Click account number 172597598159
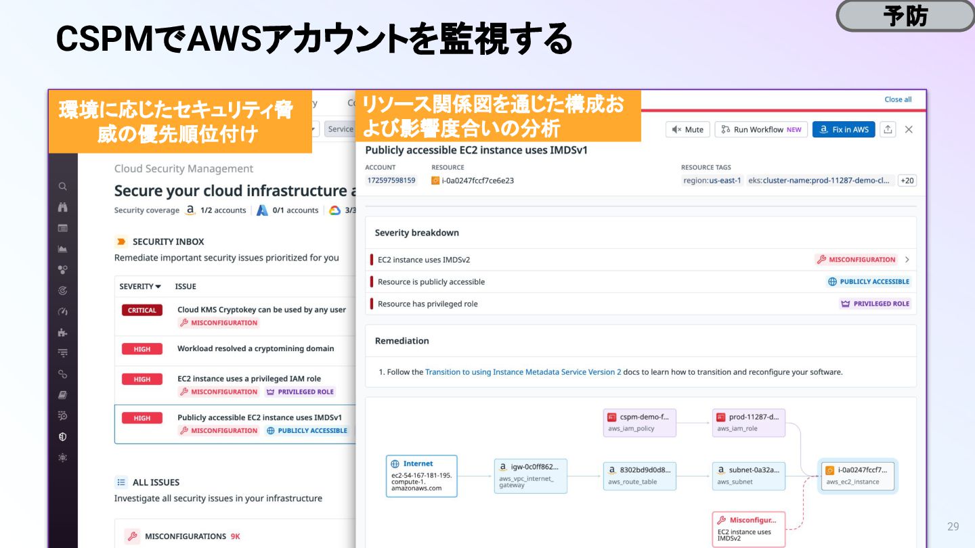This screenshot has height=548, width=975. 391,181
